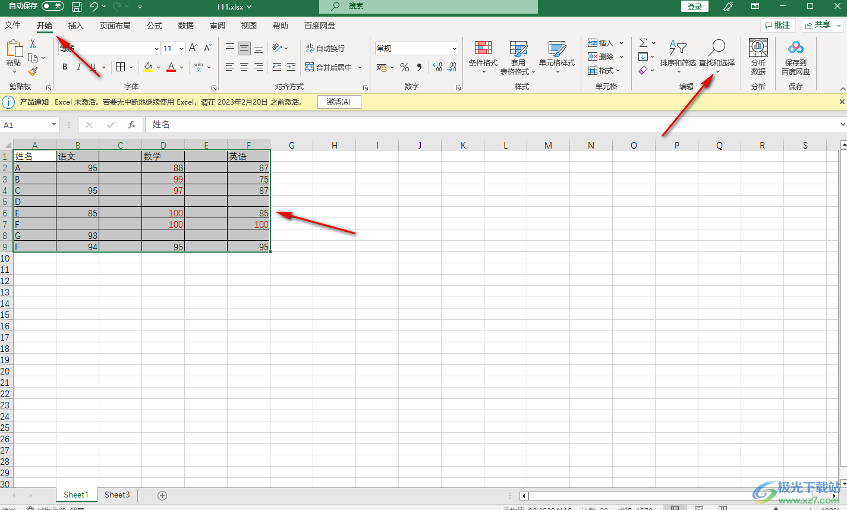847x510 pixels.
Task: Switch to the 页面布局 ribbon tab
Action: (115, 26)
